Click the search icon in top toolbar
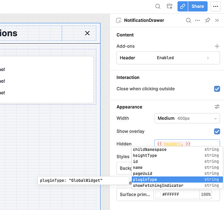The width and height of the screenshot is (224, 210). pyautogui.click(x=158, y=6)
